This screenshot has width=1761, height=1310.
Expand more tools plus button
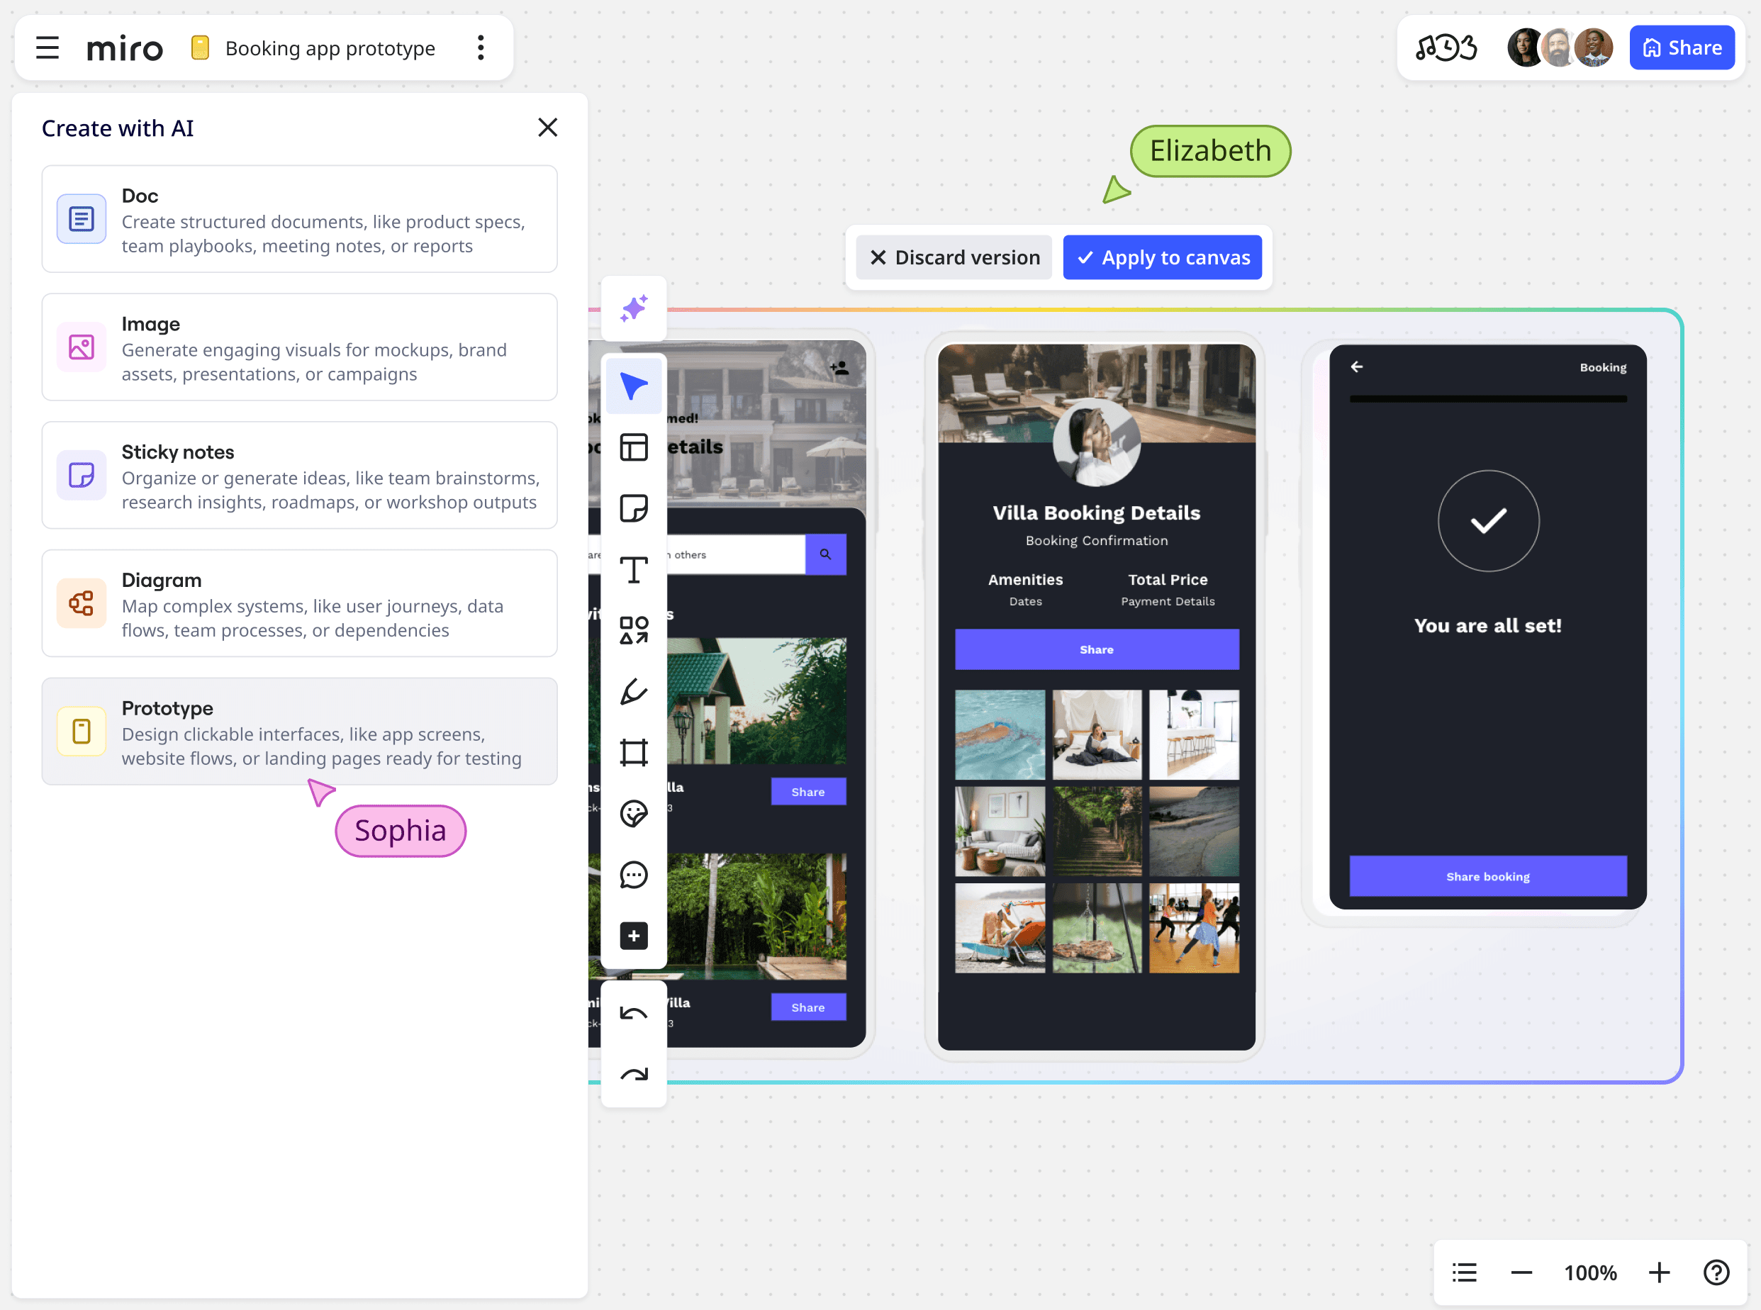click(x=634, y=936)
